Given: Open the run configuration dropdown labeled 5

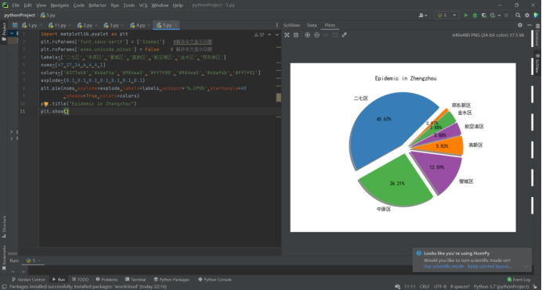Looking at the screenshot, I should pos(446,15).
